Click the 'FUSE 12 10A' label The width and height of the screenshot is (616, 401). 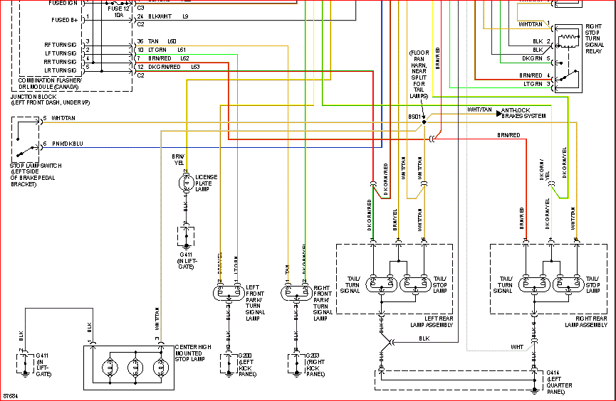(118, 12)
